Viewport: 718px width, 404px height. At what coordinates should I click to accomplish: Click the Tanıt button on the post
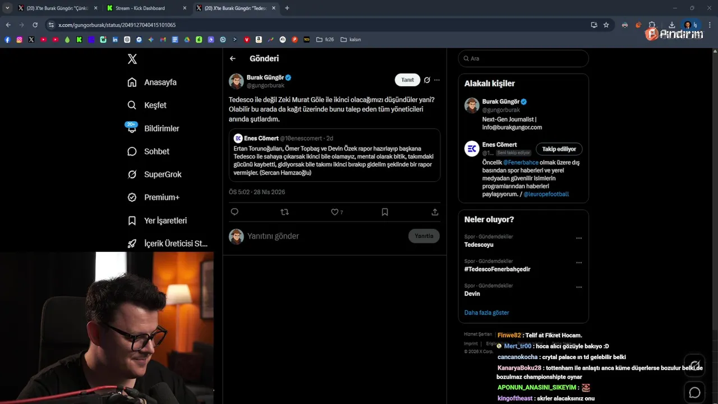pyautogui.click(x=407, y=80)
